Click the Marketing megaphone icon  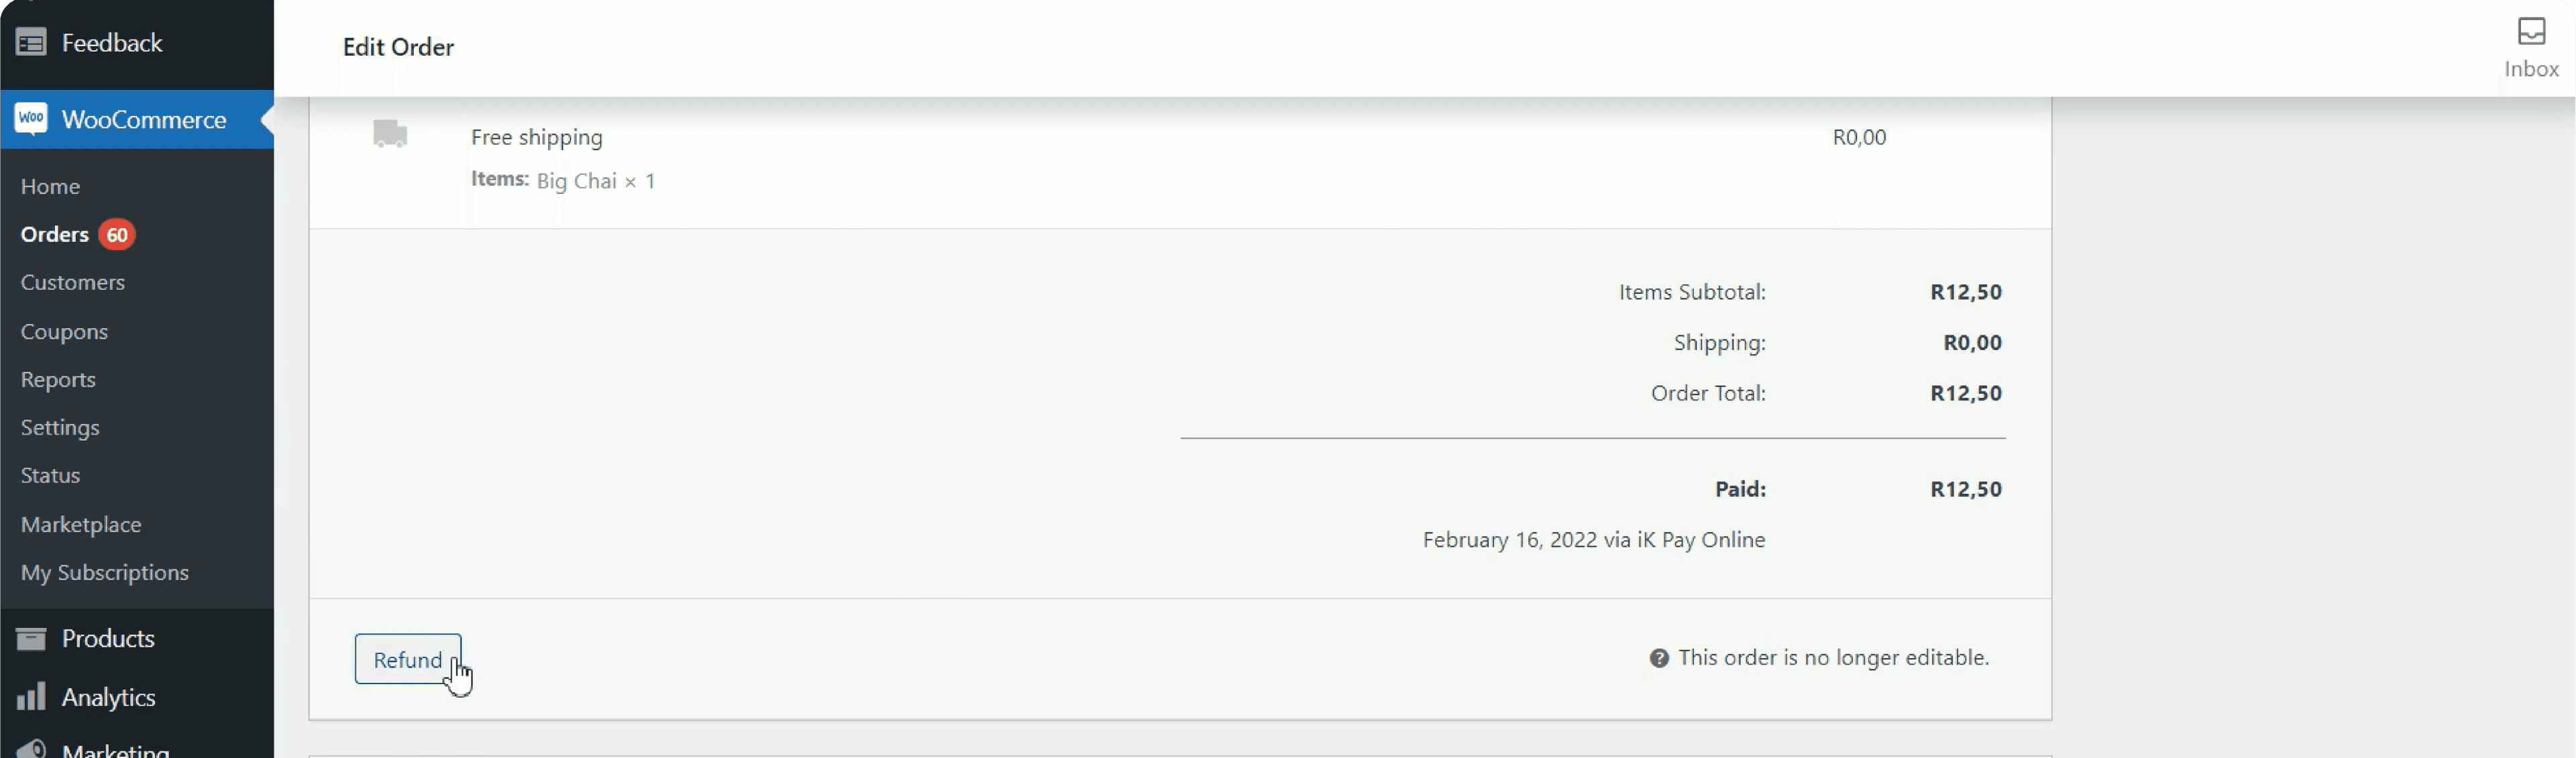(31, 748)
